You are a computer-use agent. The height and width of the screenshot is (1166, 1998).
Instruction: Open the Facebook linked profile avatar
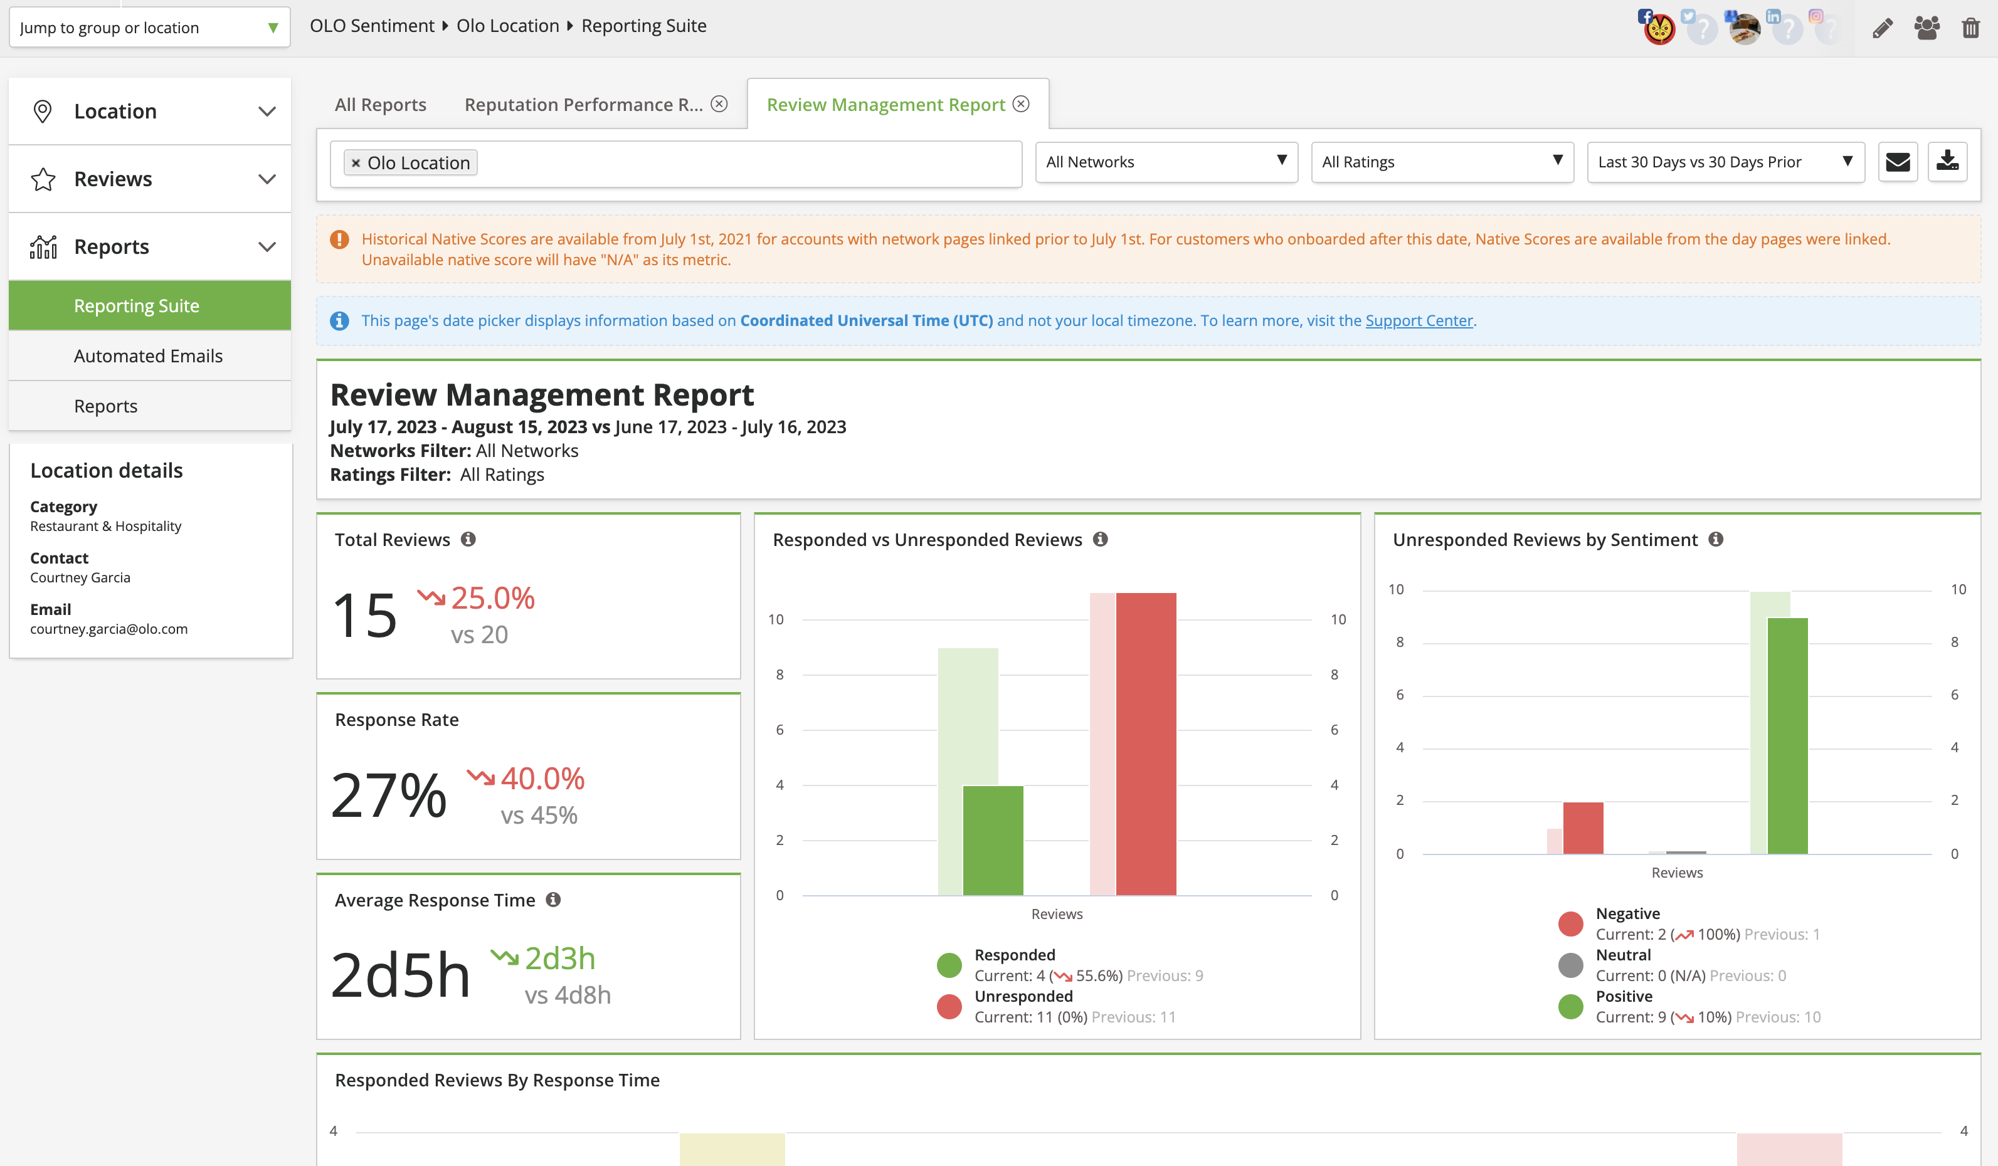tap(1658, 29)
